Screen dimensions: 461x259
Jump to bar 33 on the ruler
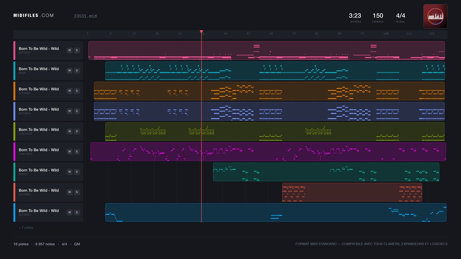(180, 34)
